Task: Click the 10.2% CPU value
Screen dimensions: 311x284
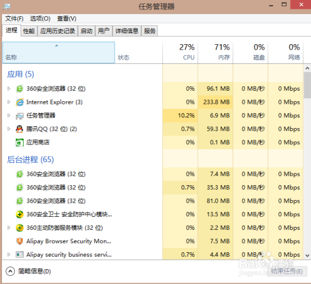Action: tap(186, 116)
